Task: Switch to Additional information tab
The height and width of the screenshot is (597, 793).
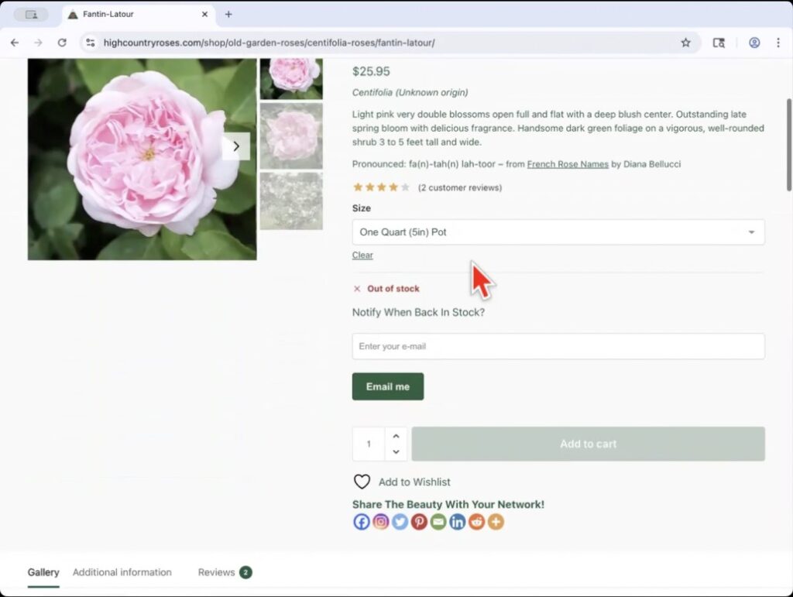Action: (x=122, y=572)
